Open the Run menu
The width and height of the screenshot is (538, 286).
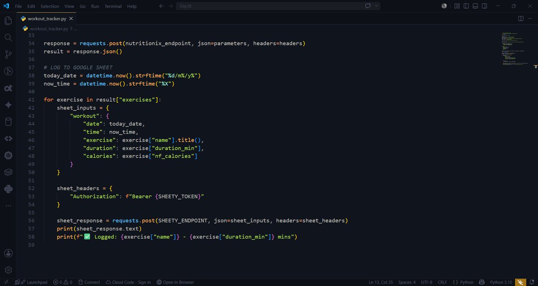pos(95,6)
